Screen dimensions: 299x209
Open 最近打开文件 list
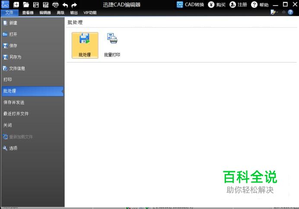click(32, 114)
